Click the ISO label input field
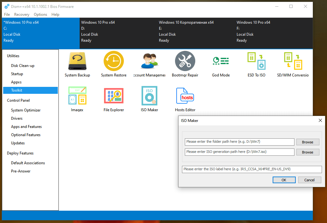Screen dimensions: 327x223 pos(252,169)
